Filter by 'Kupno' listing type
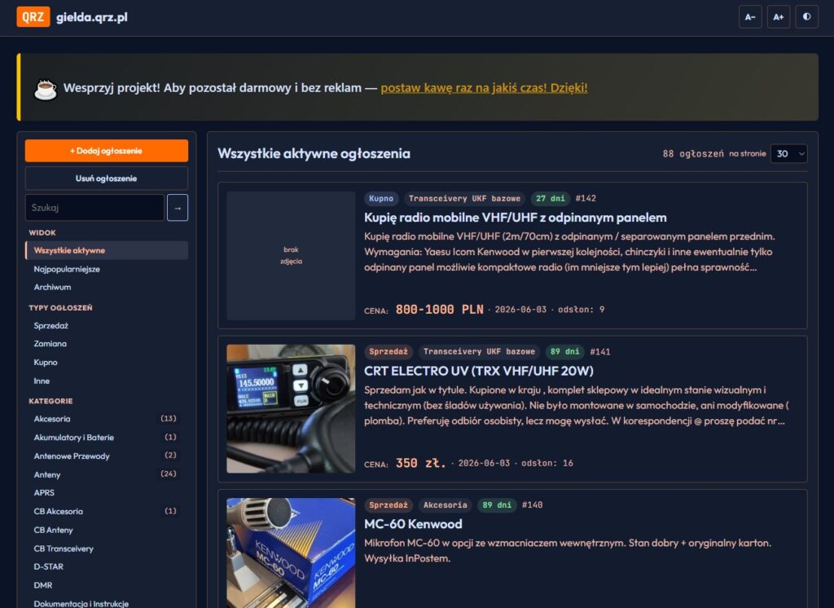 107,362
